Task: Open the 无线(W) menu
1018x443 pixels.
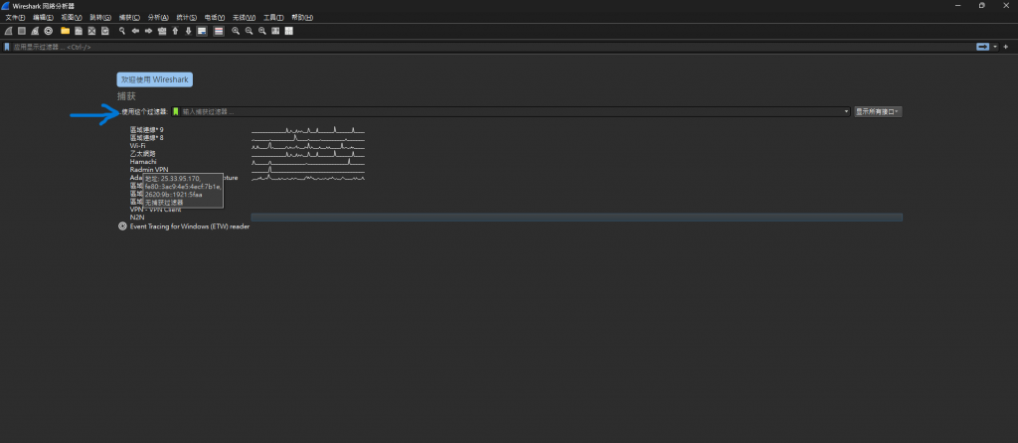Action: pos(244,17)
